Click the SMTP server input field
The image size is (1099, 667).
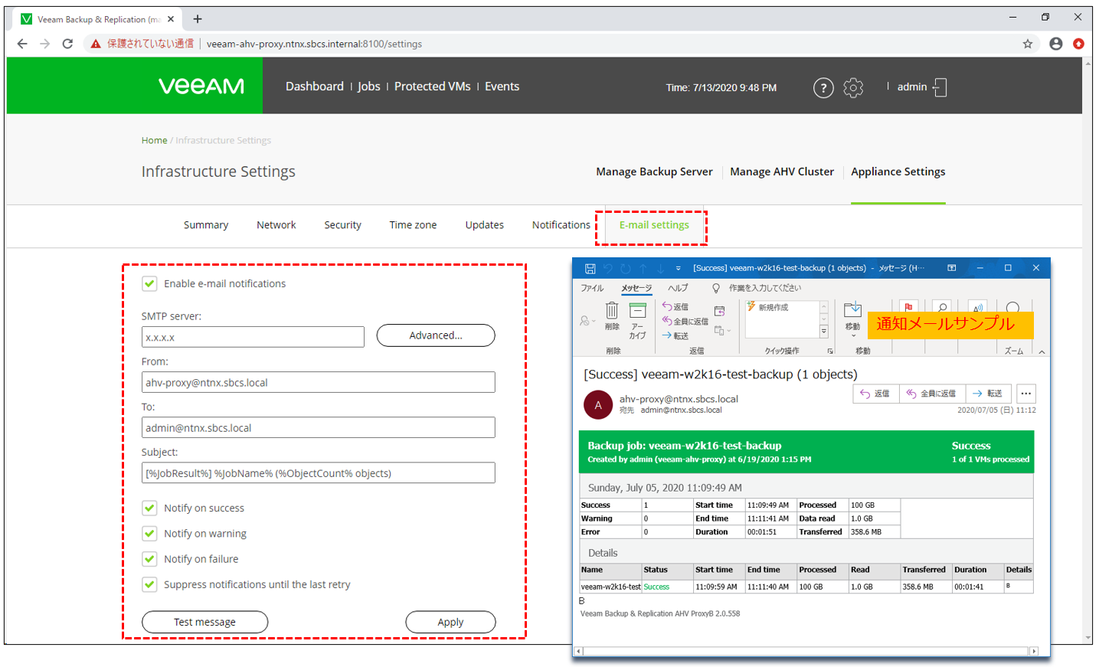click(253, 337)
